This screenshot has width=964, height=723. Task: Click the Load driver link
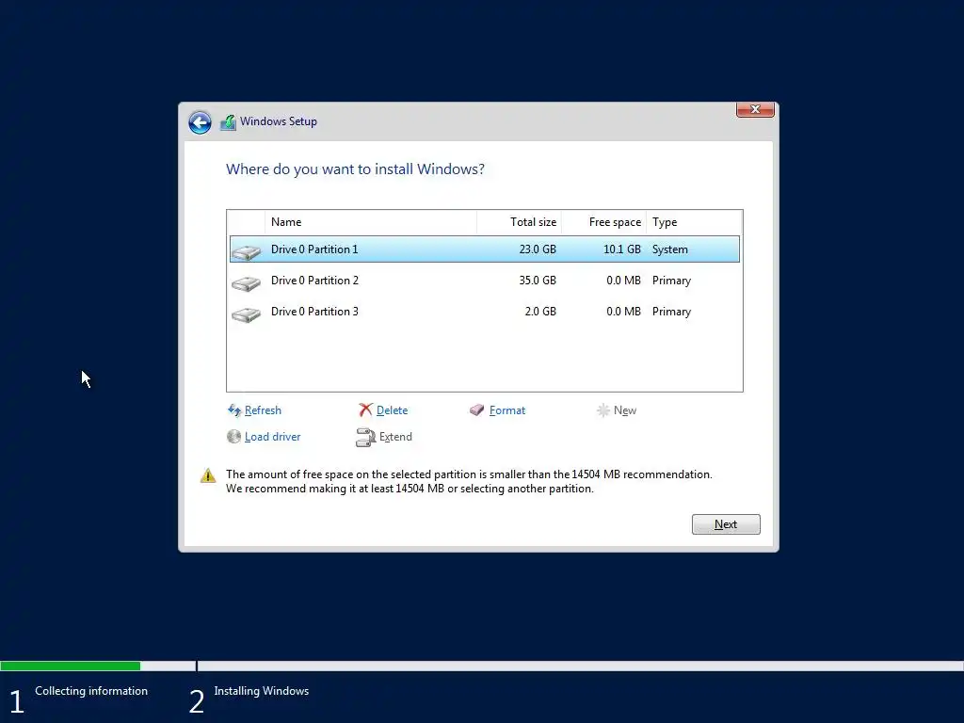point(272,437)
